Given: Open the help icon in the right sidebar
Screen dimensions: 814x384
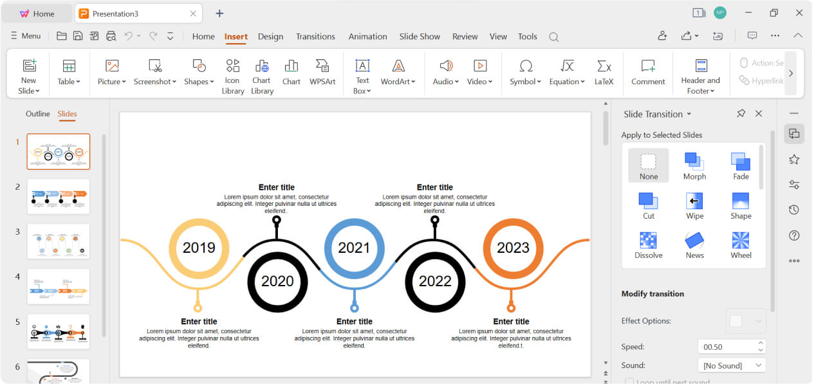Looking at the screenshot, I should click(x=793, y=235).
